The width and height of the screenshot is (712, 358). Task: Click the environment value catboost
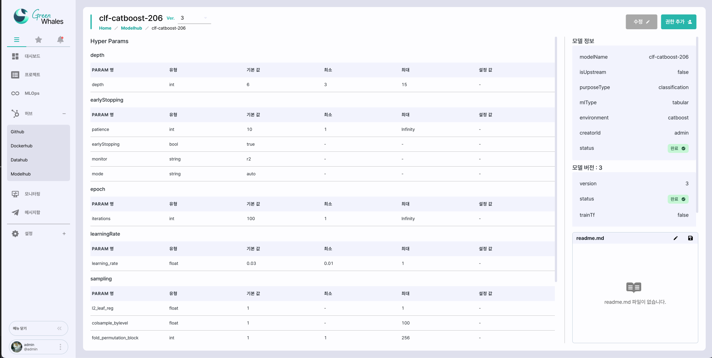tap(678, 118)
